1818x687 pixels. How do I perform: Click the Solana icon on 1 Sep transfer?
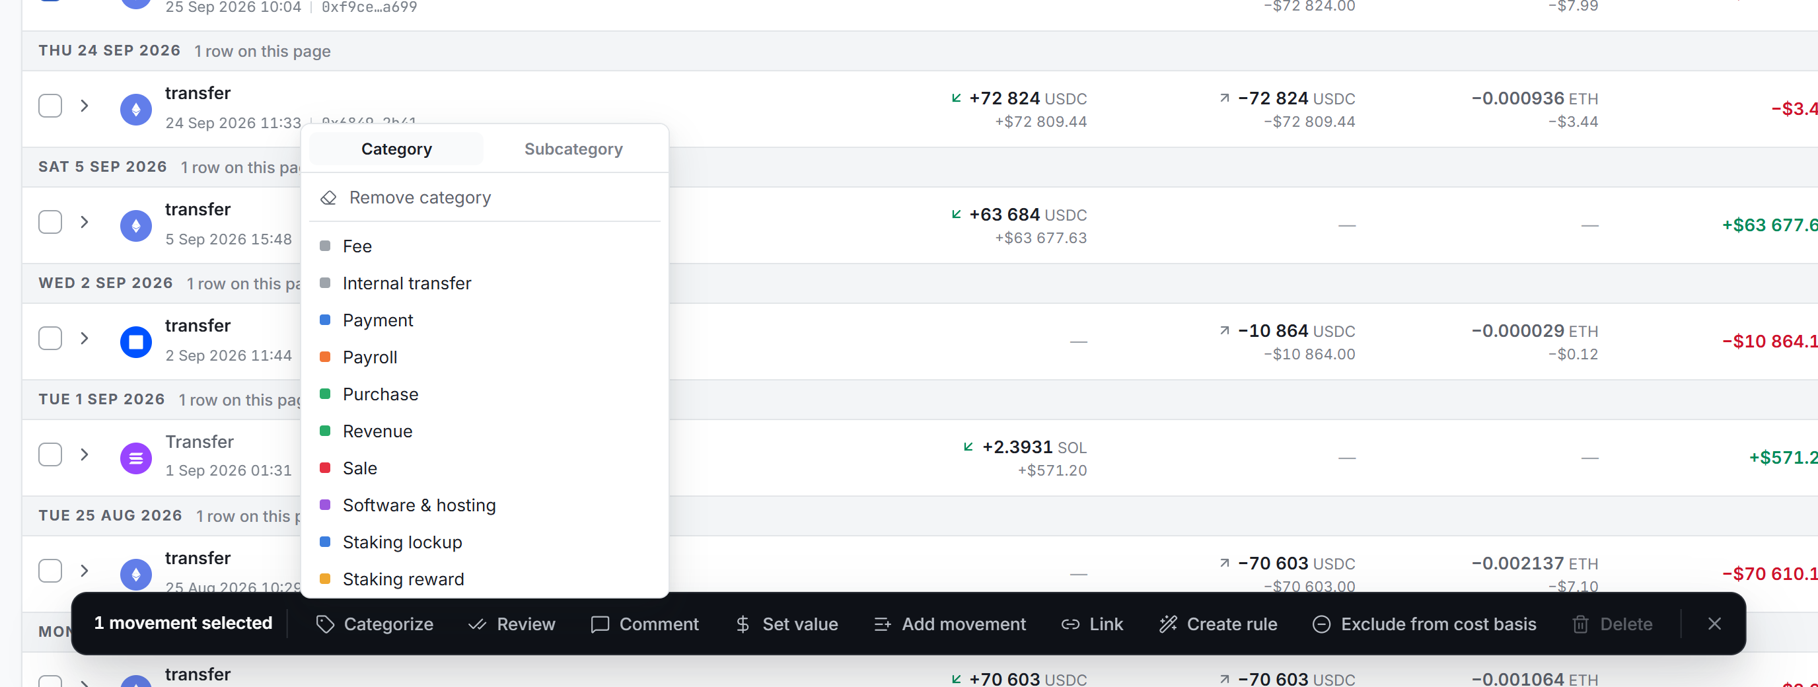[x=136, y=458]
